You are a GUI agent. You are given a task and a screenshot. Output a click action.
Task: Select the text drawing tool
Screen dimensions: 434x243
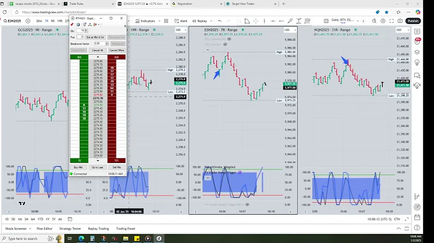[x=298, y=21]
